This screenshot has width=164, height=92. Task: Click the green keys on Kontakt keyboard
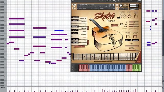[137, 68]
